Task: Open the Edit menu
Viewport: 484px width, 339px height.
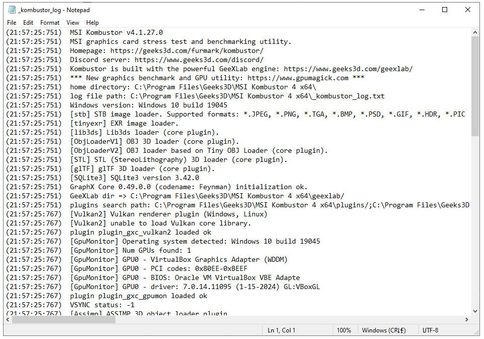Action: (x=28, y=23)
